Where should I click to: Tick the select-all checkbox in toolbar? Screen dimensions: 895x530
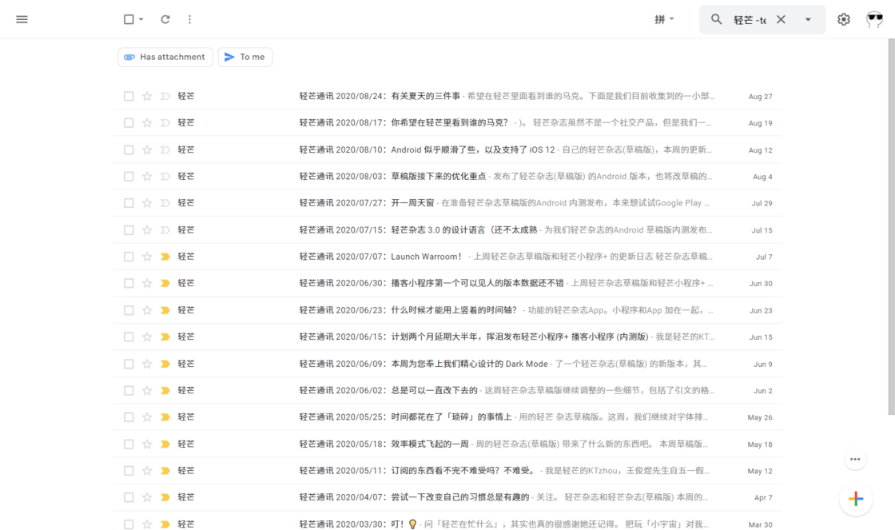pos(129,19)
